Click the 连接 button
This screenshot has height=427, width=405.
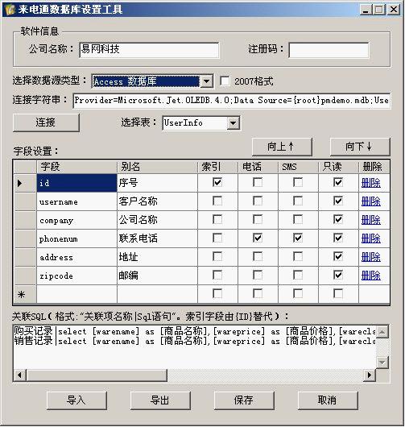(x=46, y=122)
